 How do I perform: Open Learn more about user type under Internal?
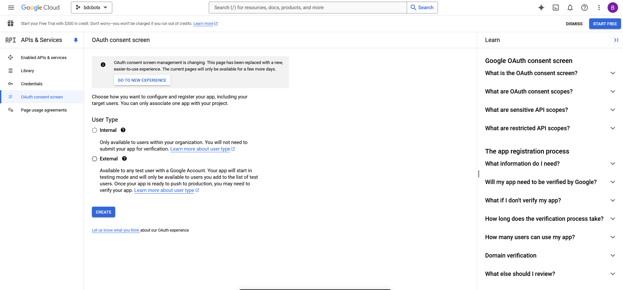click(203, 149)
